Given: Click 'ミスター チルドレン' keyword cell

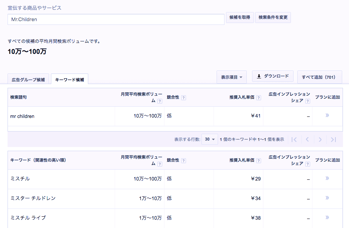Looking at the screenshot, I should pos(61,199).
